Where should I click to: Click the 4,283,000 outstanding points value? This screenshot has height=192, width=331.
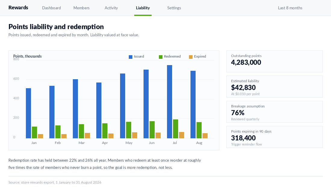pyautogui.click(x=246, y=62)
